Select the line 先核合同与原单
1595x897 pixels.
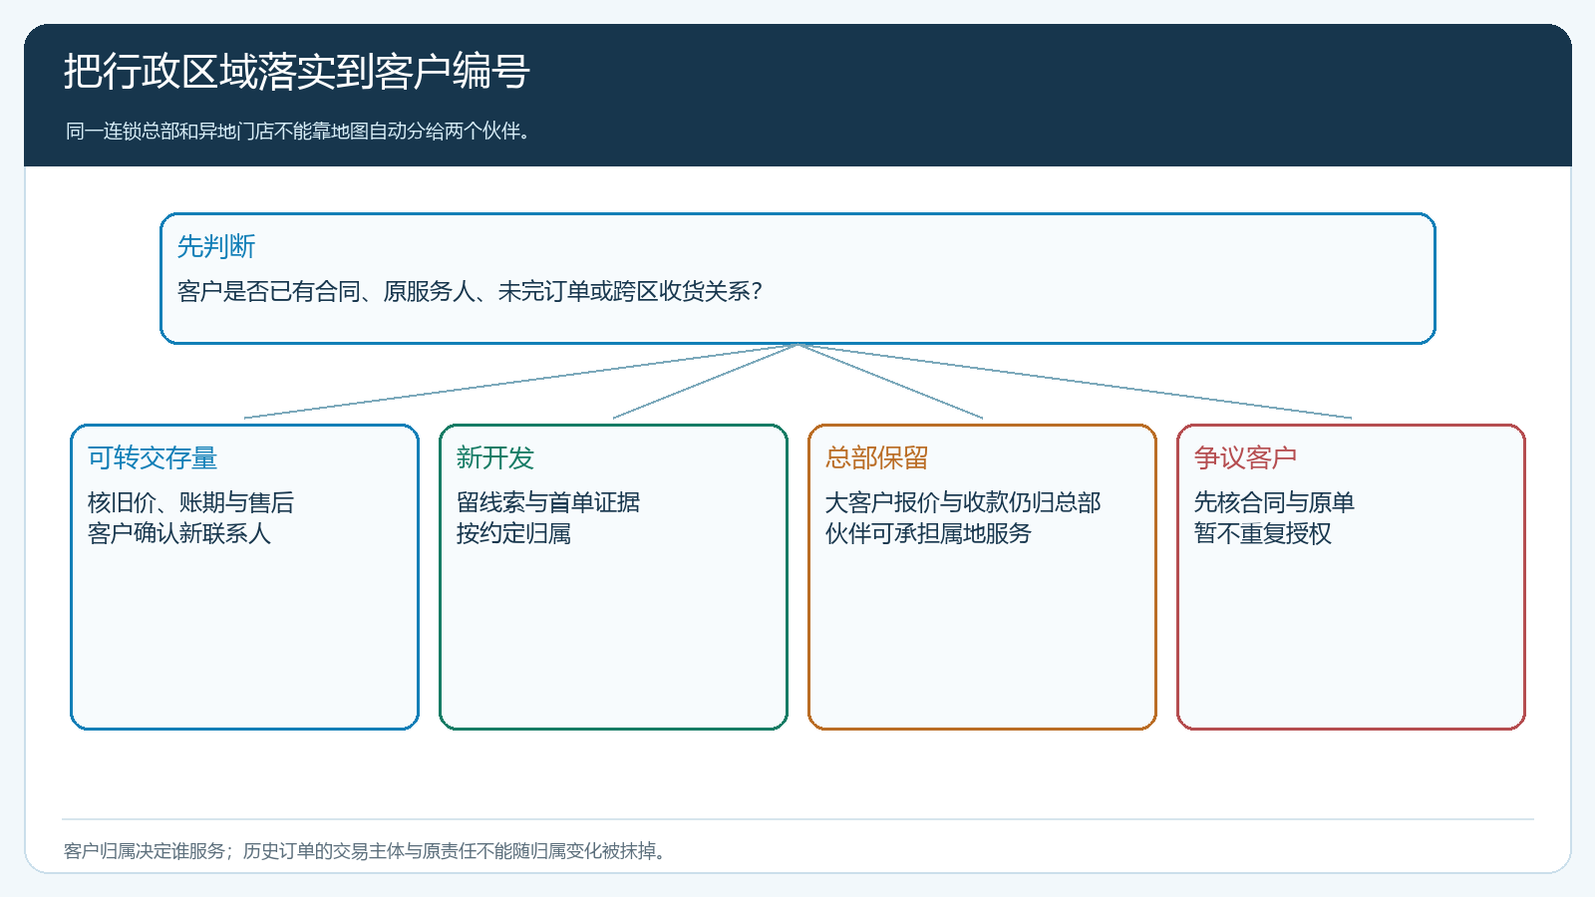pyautogui.click(x=1274, y=502)
